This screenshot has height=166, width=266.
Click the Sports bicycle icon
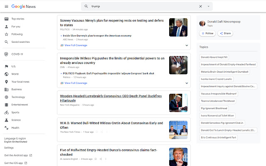[7, 112]
